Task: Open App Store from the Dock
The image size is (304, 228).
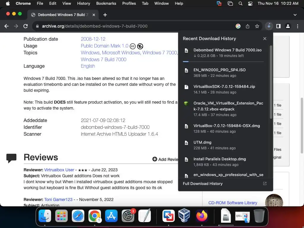Action: [x=111, y=216]
